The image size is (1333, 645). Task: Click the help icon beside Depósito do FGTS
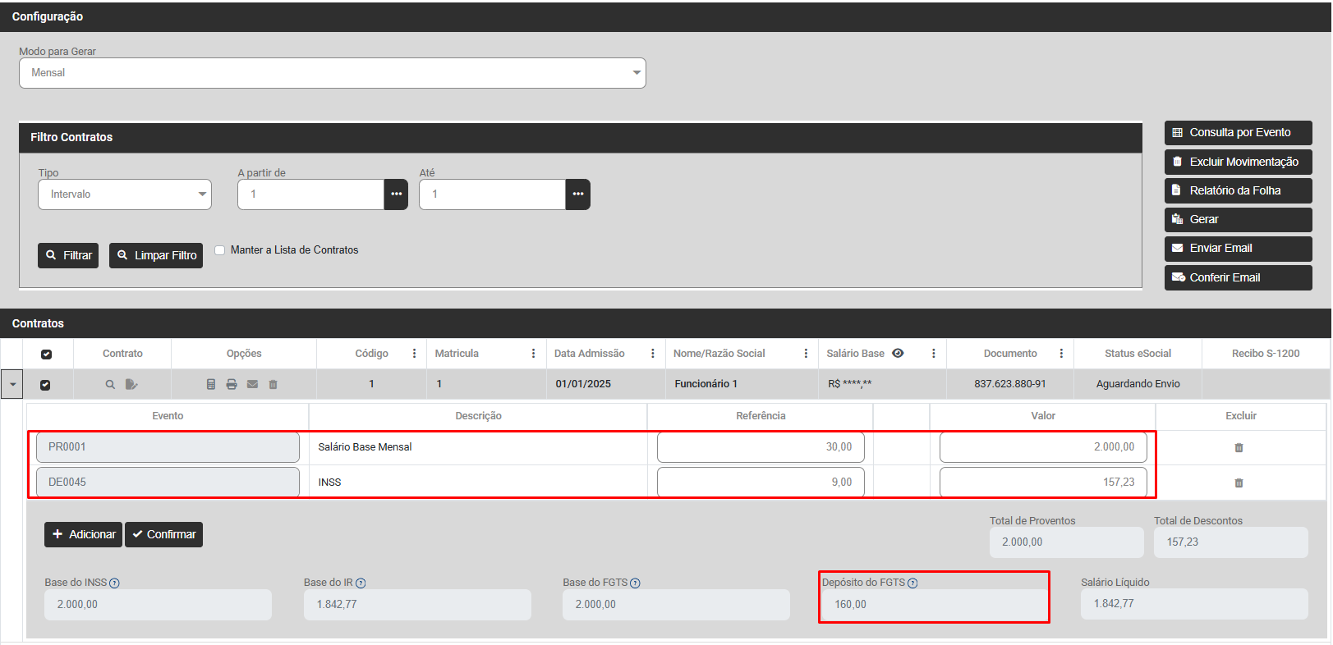pos(912,583)
